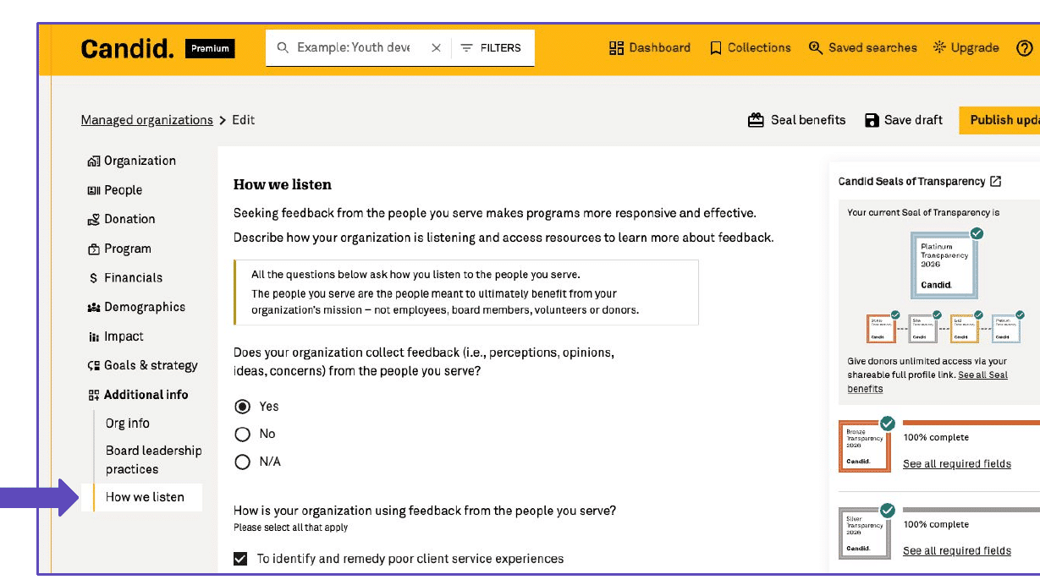Select the Org info sub-item

128,424
